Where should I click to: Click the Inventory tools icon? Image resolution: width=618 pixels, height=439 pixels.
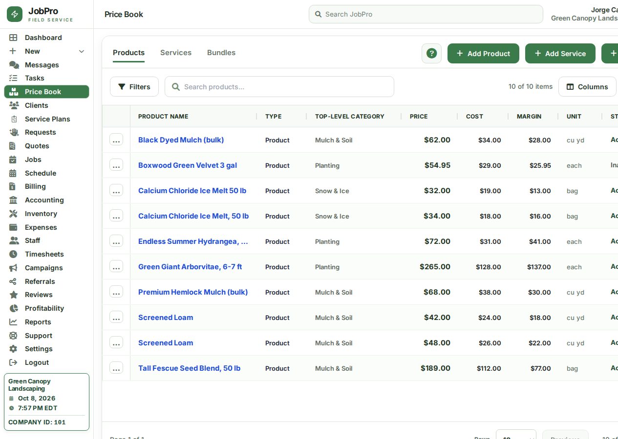click(x=13, y=214)
